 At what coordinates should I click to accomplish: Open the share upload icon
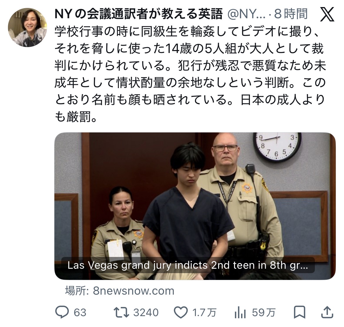(327, 312)
